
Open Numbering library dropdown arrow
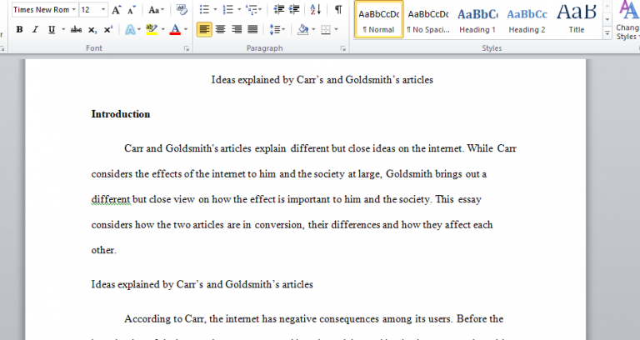(x=239, y=9)
